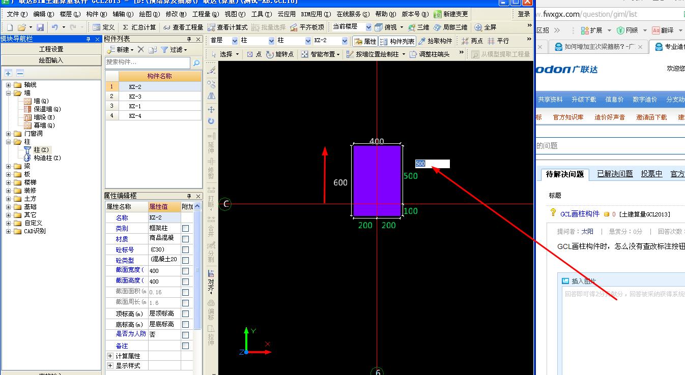Screen dimensions: 685x375
Task: Click 拾取构件 pick component tool
Action: pyautogui.click(x=435, y=41)
